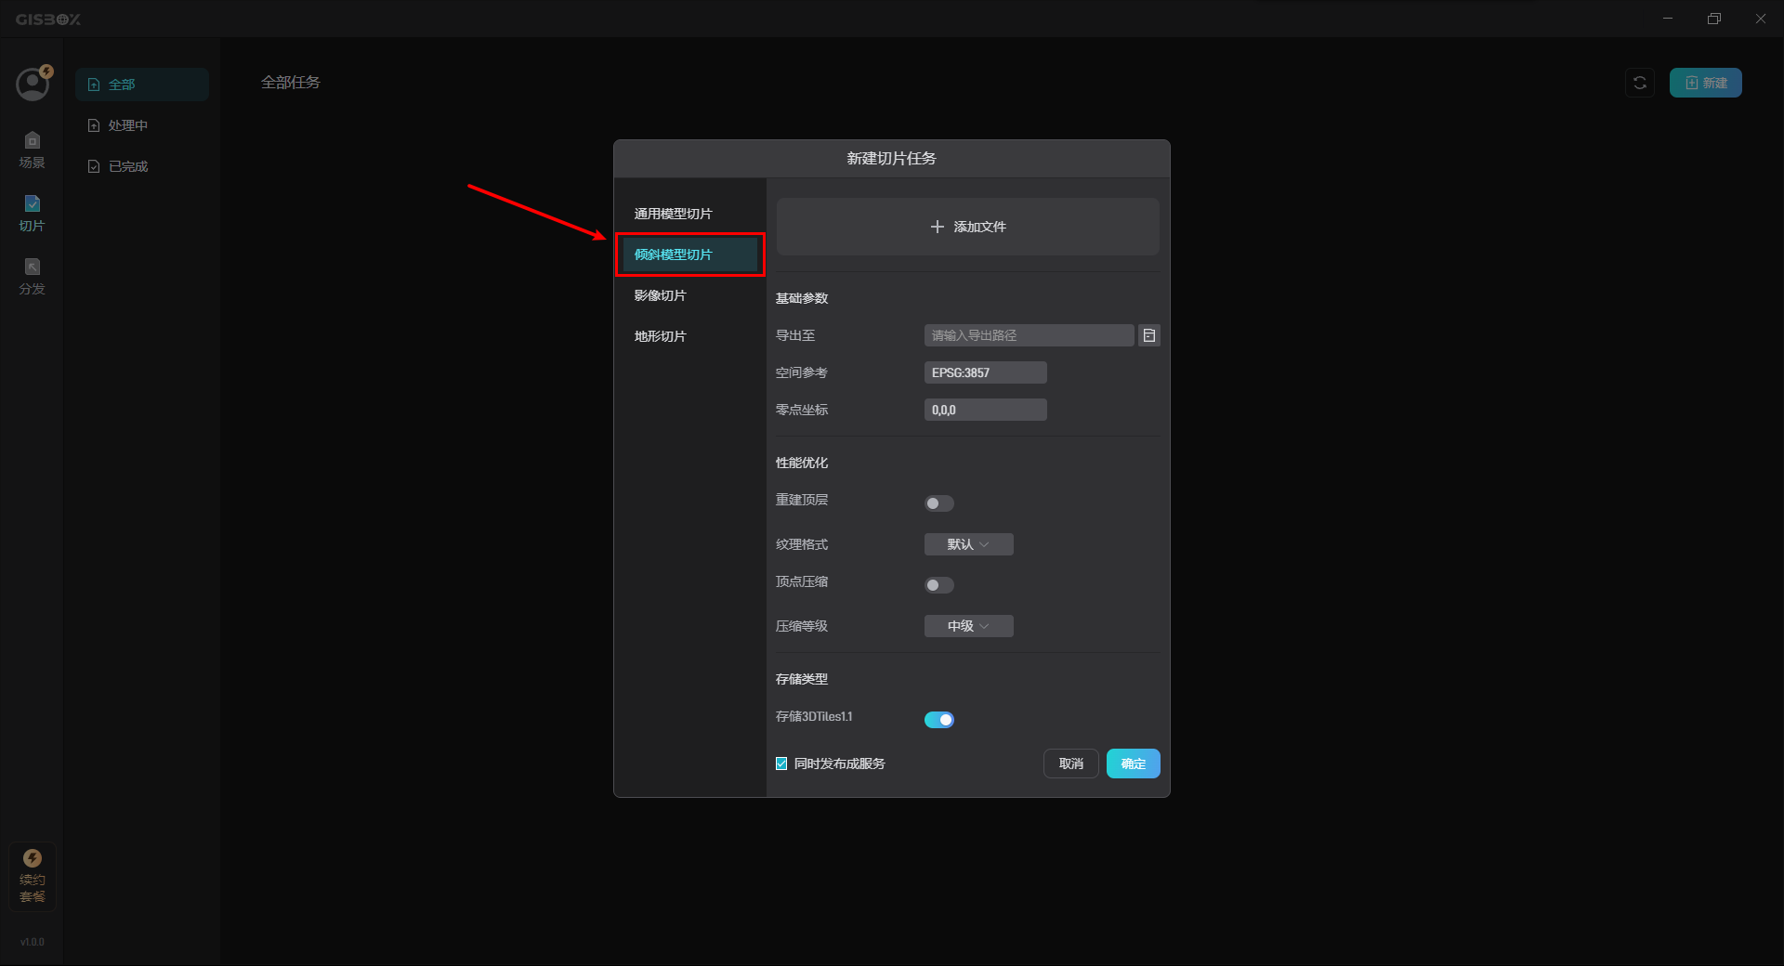Switch to 倾斜模型切片 tab
Viewport: 1784px width, 966px height.
(x=689, y=255)
